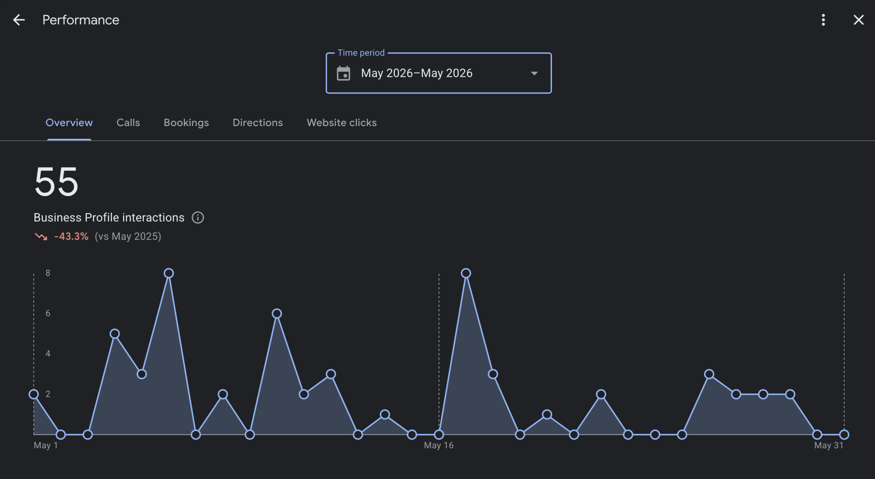
Task: Switch to the Directions tab
Action: point(258,122)
